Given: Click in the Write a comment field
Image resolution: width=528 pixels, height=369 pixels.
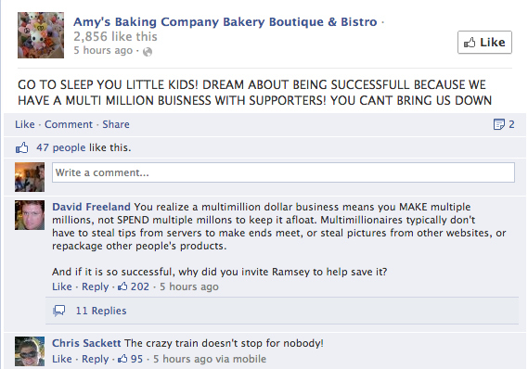Looking at the screenshot, I should (x=283, y=172).
